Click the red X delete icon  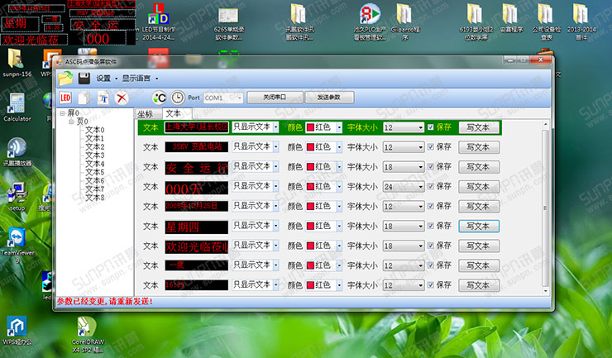[122, 98]
